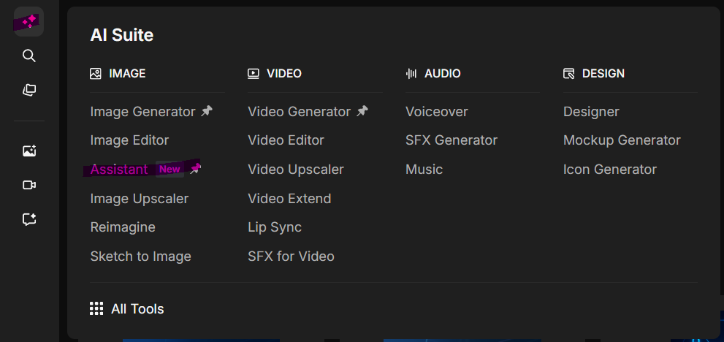The height and width of the screenshot is (342, 724).
Task: Open the Reimagine image tool
Action: (x=123, y=227)
